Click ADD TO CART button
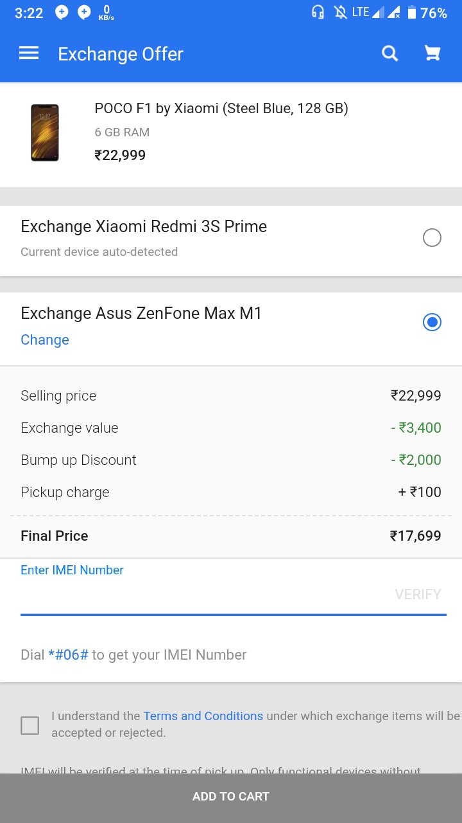 (231, 797)
